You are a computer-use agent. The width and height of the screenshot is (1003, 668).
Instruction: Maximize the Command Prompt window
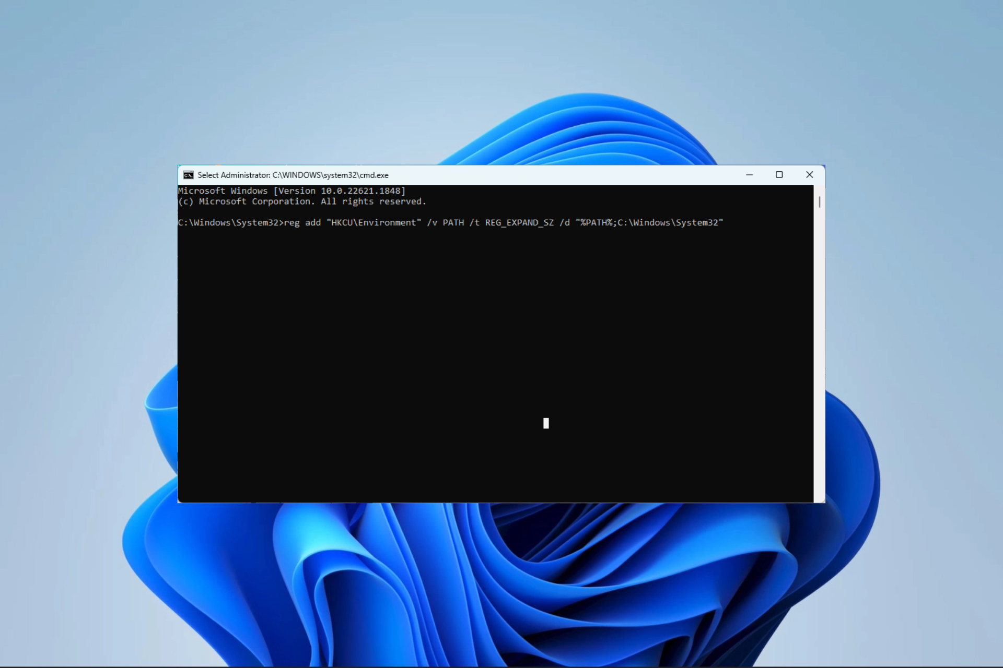779,175
